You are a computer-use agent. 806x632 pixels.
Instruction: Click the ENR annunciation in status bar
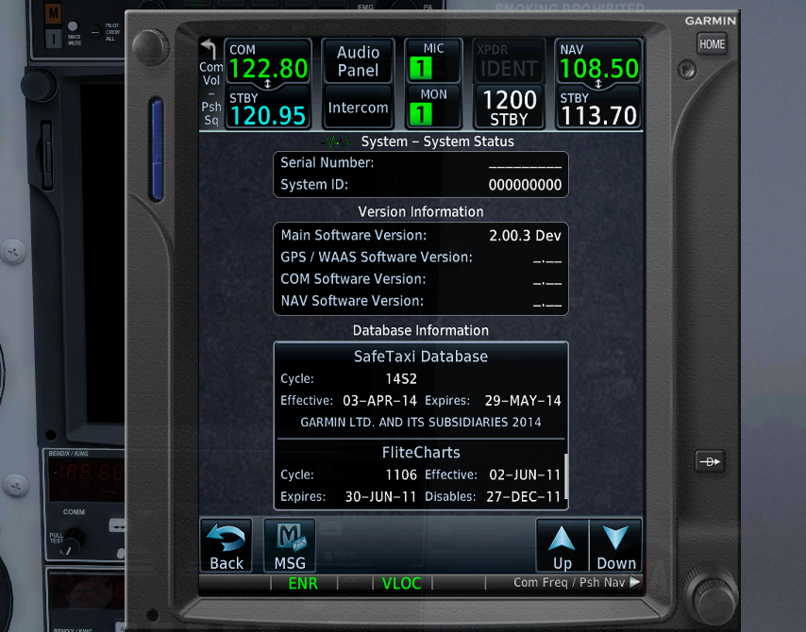pos(303,583)
